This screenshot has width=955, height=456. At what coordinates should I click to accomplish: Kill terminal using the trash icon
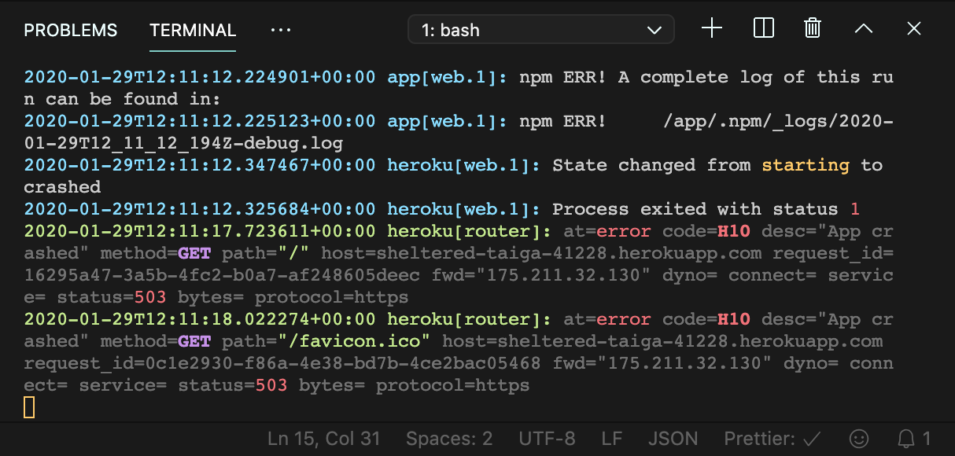813,29
